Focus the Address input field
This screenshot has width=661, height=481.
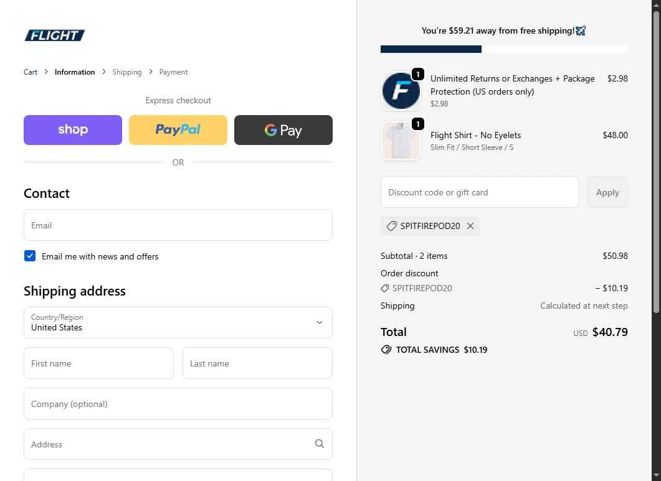tap(178, 444)
